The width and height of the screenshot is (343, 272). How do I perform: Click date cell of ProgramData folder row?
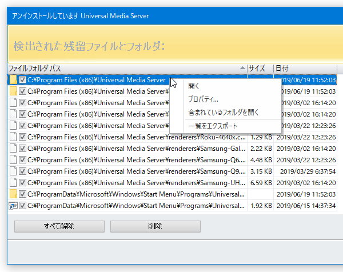[x=306, y=194]
